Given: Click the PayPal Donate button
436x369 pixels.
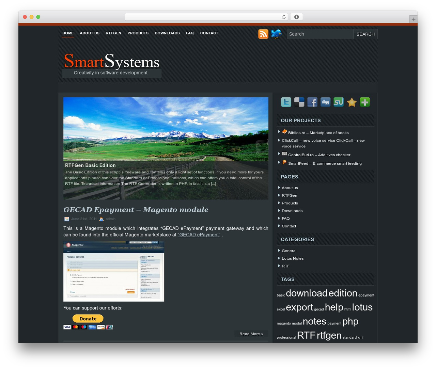Looking at the screenshot, I should 88,319.
